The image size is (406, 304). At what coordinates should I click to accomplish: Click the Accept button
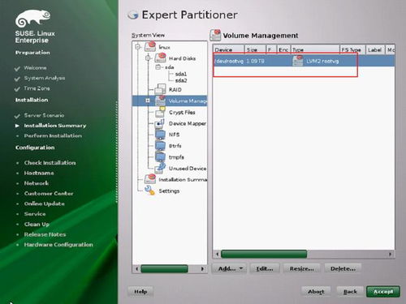tap(383, 292)
